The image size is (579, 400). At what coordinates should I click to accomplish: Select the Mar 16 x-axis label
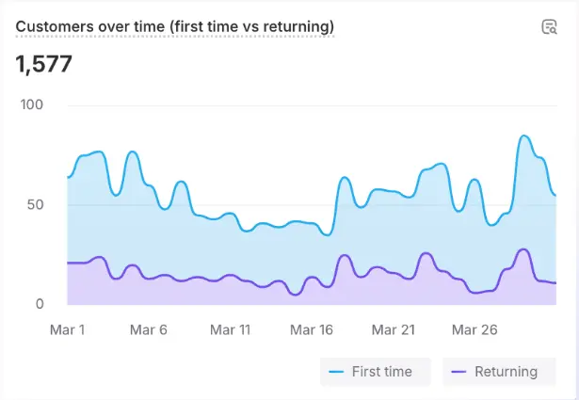click(x=313, y=330)
